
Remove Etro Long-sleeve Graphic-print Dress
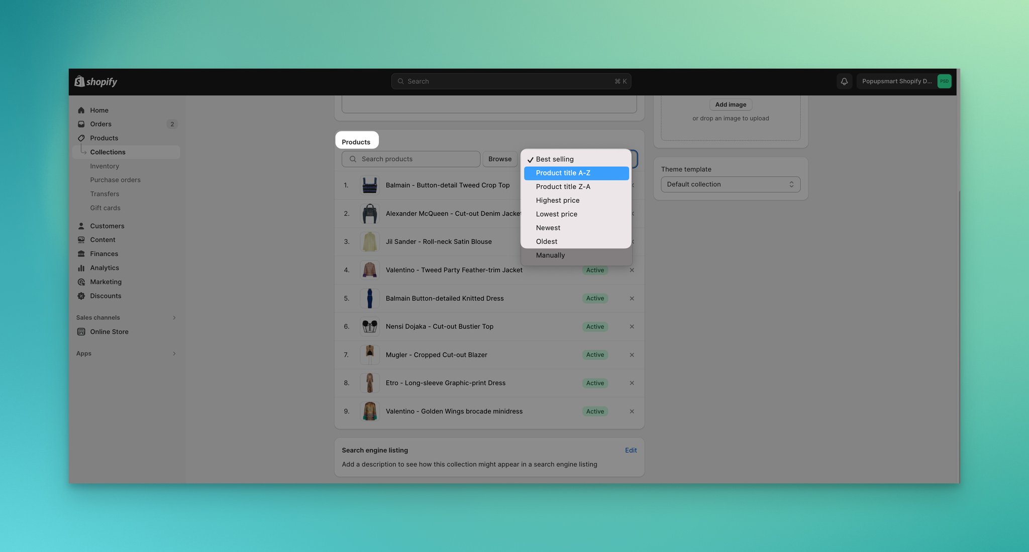tap(632, 383)
